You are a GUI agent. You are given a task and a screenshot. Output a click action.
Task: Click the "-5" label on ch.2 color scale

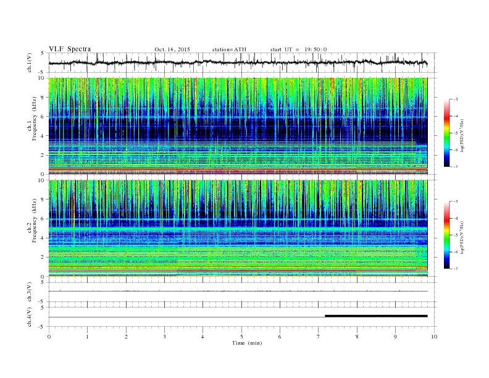click(456, 235)
